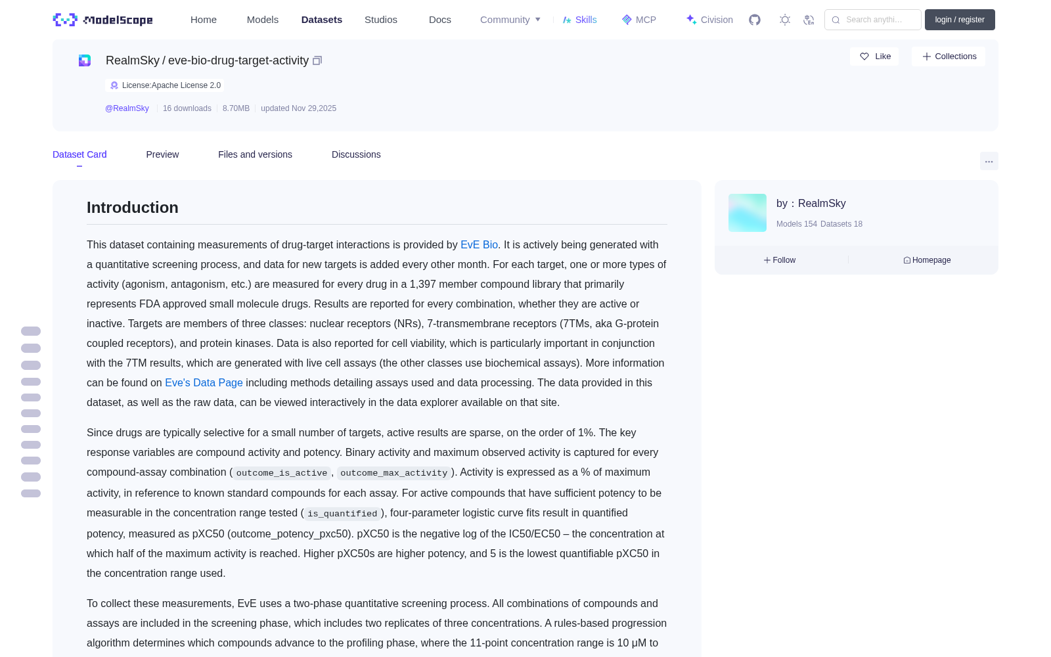Open the Eve's Data Page link
Viewport: 1051px width, 657px height.
pos(204,383)
